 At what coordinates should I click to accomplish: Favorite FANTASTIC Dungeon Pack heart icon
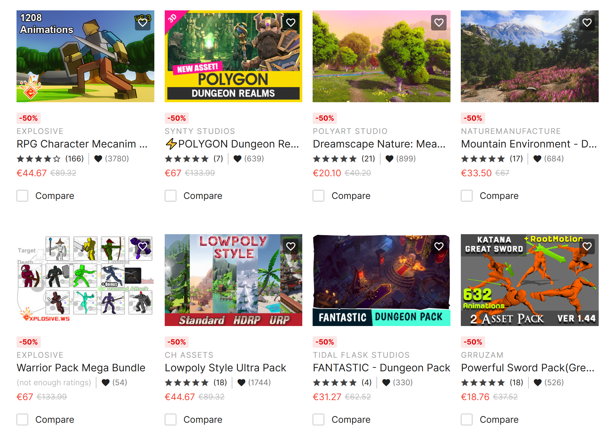coord(439,246)
